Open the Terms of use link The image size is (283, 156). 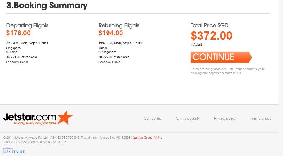260,119
